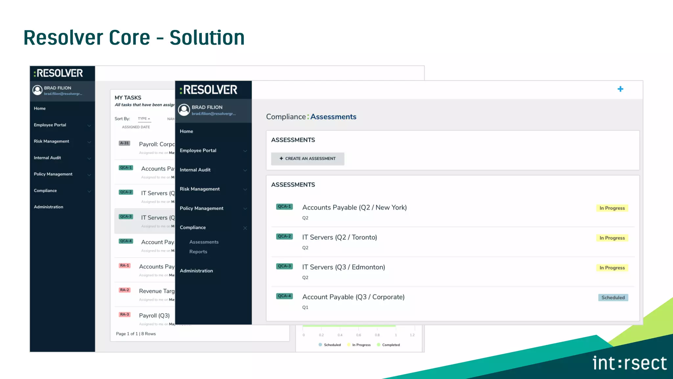The image size is (673, 379).
Task: Open Reports submenu under Compliance
Action: tap(198, 252)
